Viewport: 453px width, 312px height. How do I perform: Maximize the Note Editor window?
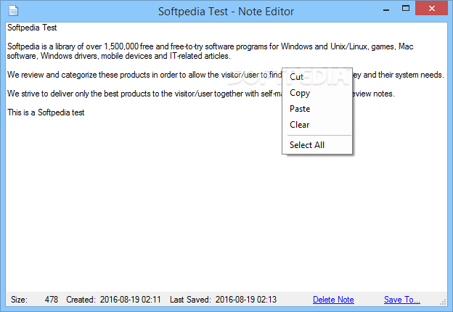406,9
